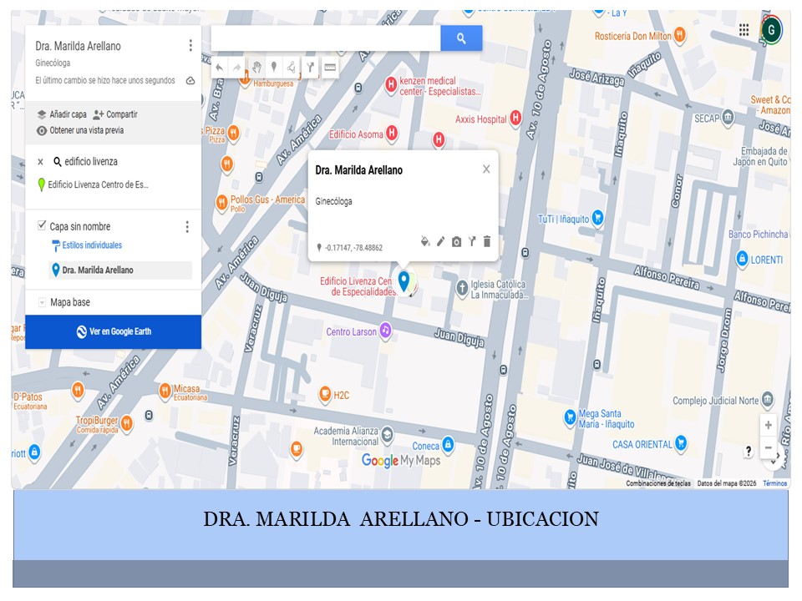Select Edificio Livenza Centro de Es... result
Viewport: 802px width, 601px height.
pos(93,184)
